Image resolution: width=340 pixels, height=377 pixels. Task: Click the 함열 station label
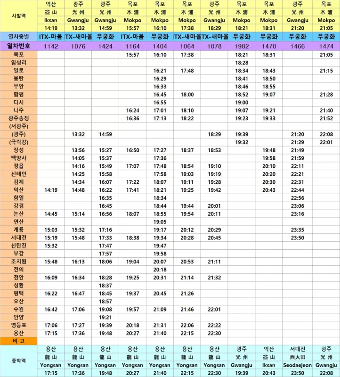click(x=18, y=198)
